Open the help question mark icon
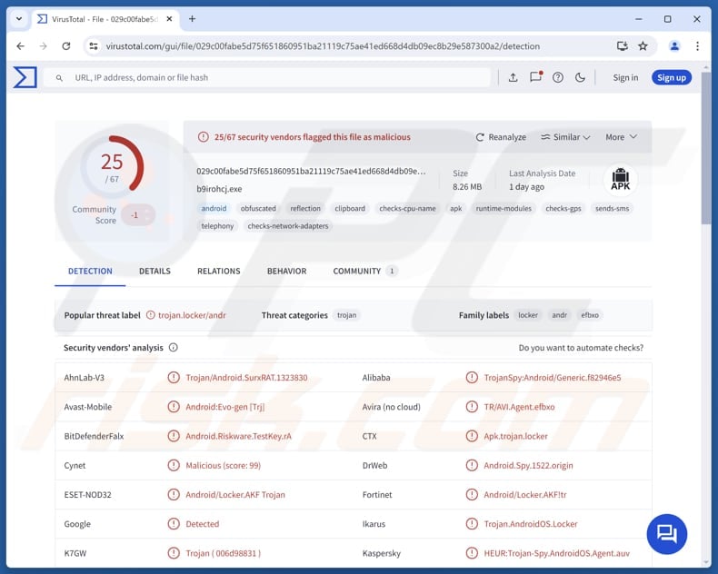718x574 pixels. pyautogui.click(x=558, y=78)
